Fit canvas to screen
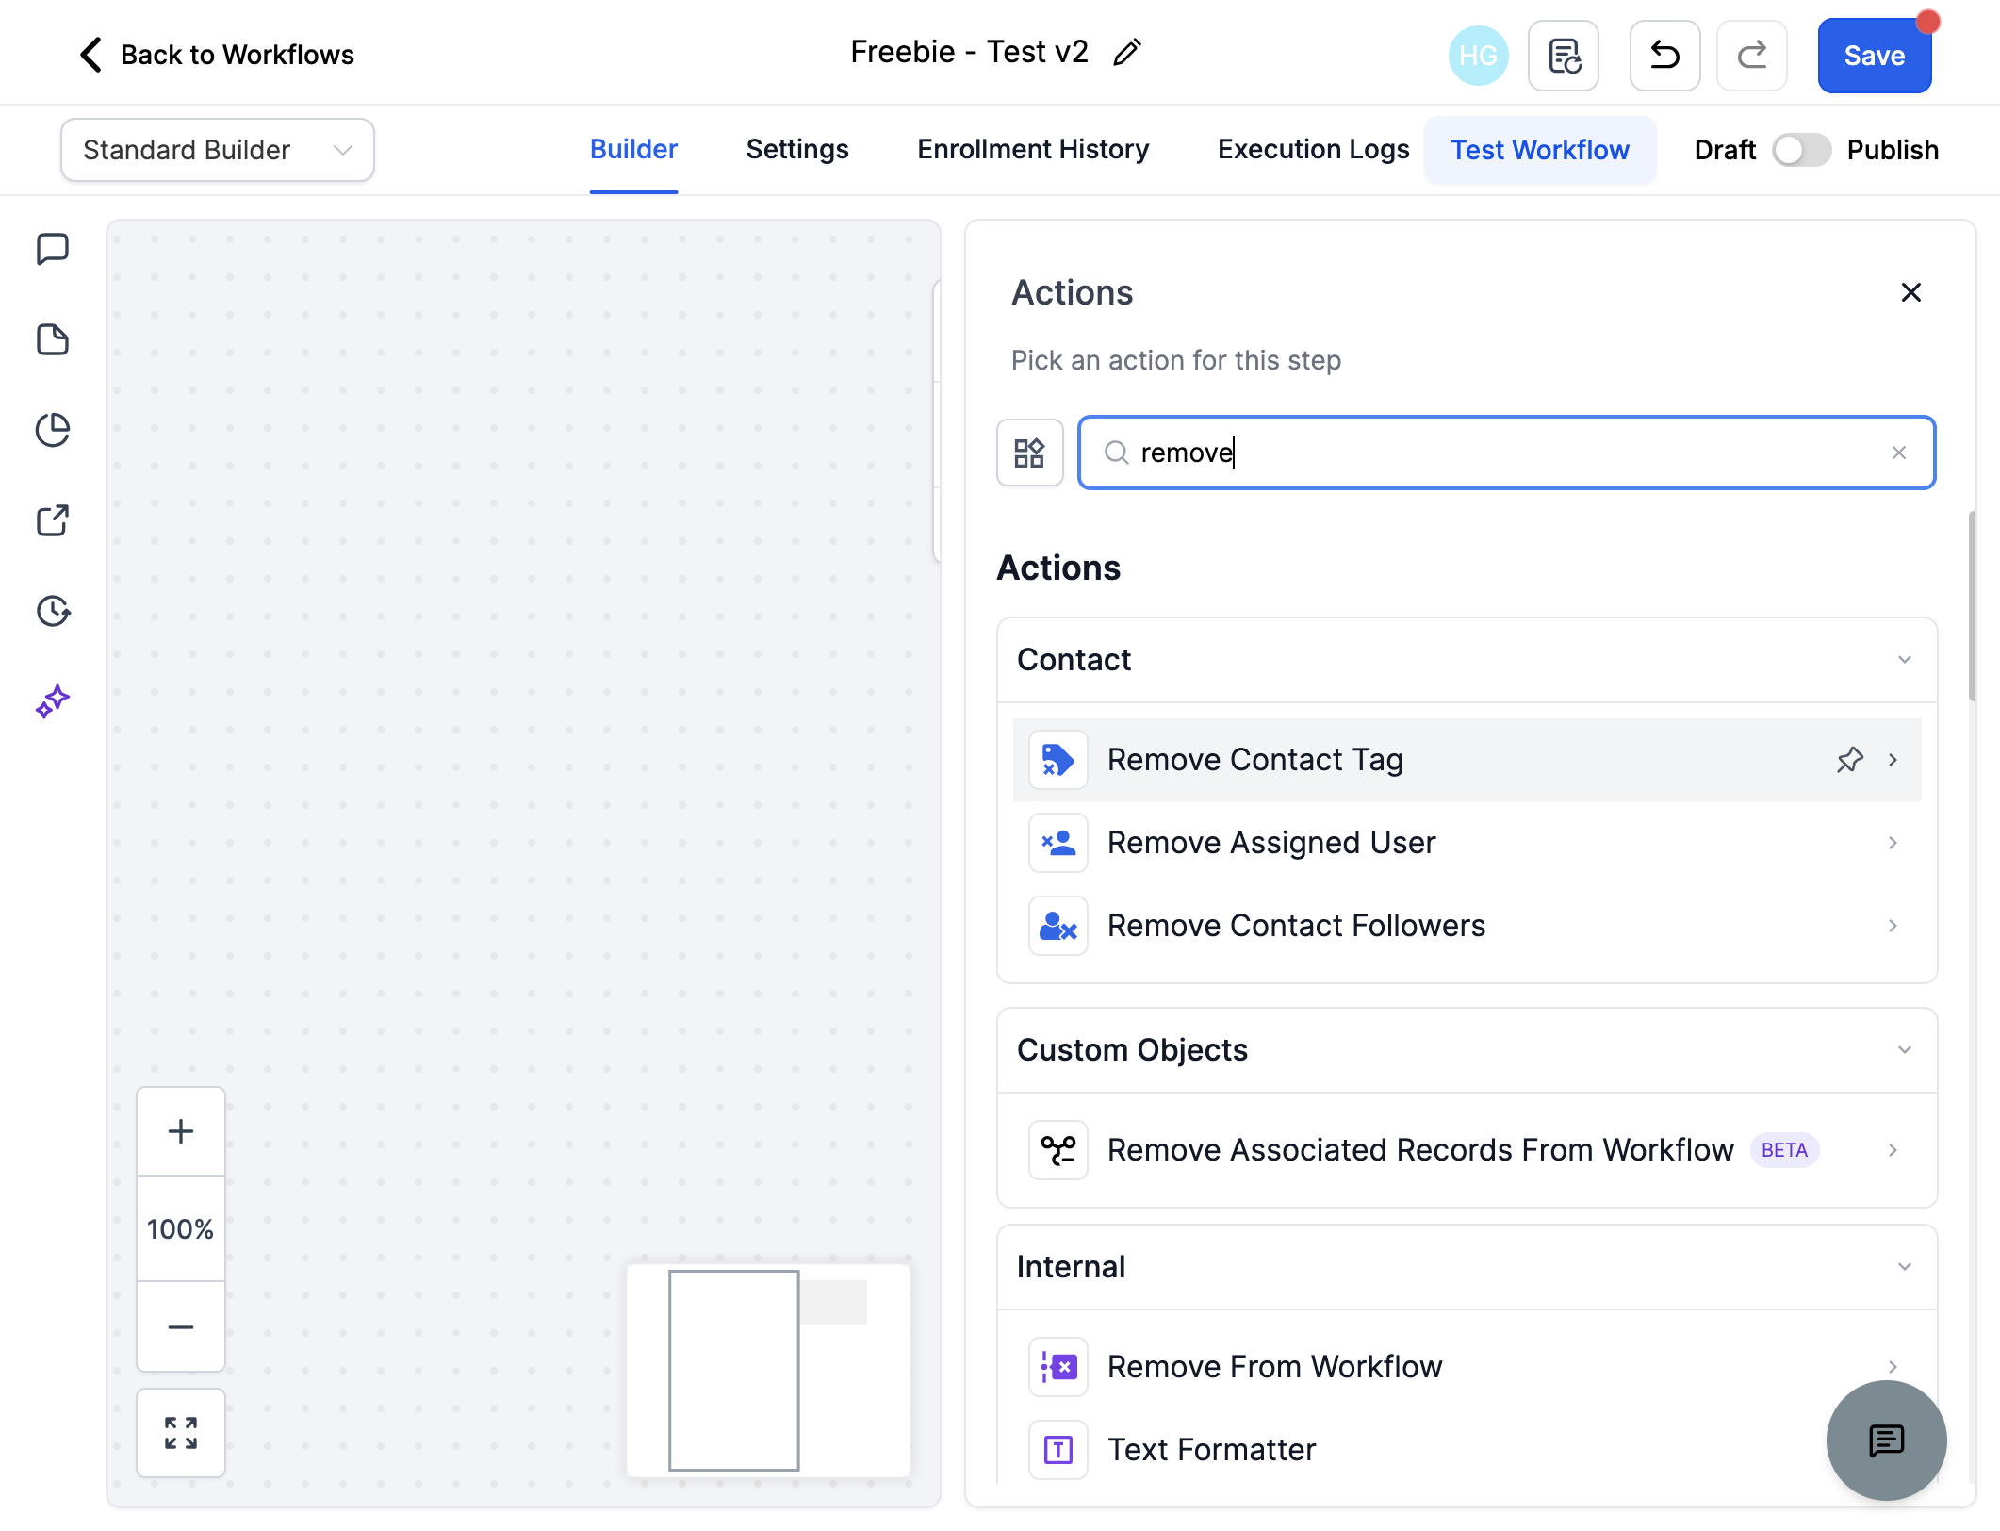 pyautogui.click(x=181, y=1433)
